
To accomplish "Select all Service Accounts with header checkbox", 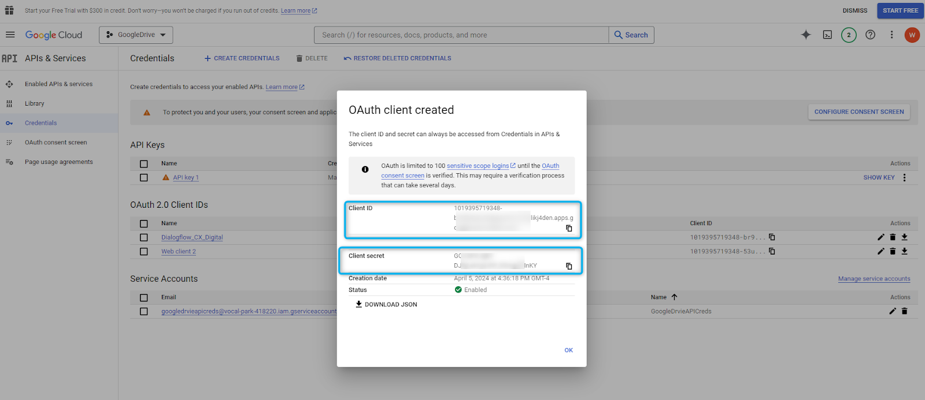I will pyautogui.click(x=144, y=298).
